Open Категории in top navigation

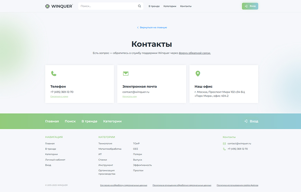pyautogui.click(x=170, y=6)
